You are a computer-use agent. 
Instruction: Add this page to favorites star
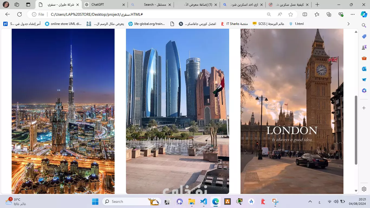[x=291, y=14]
